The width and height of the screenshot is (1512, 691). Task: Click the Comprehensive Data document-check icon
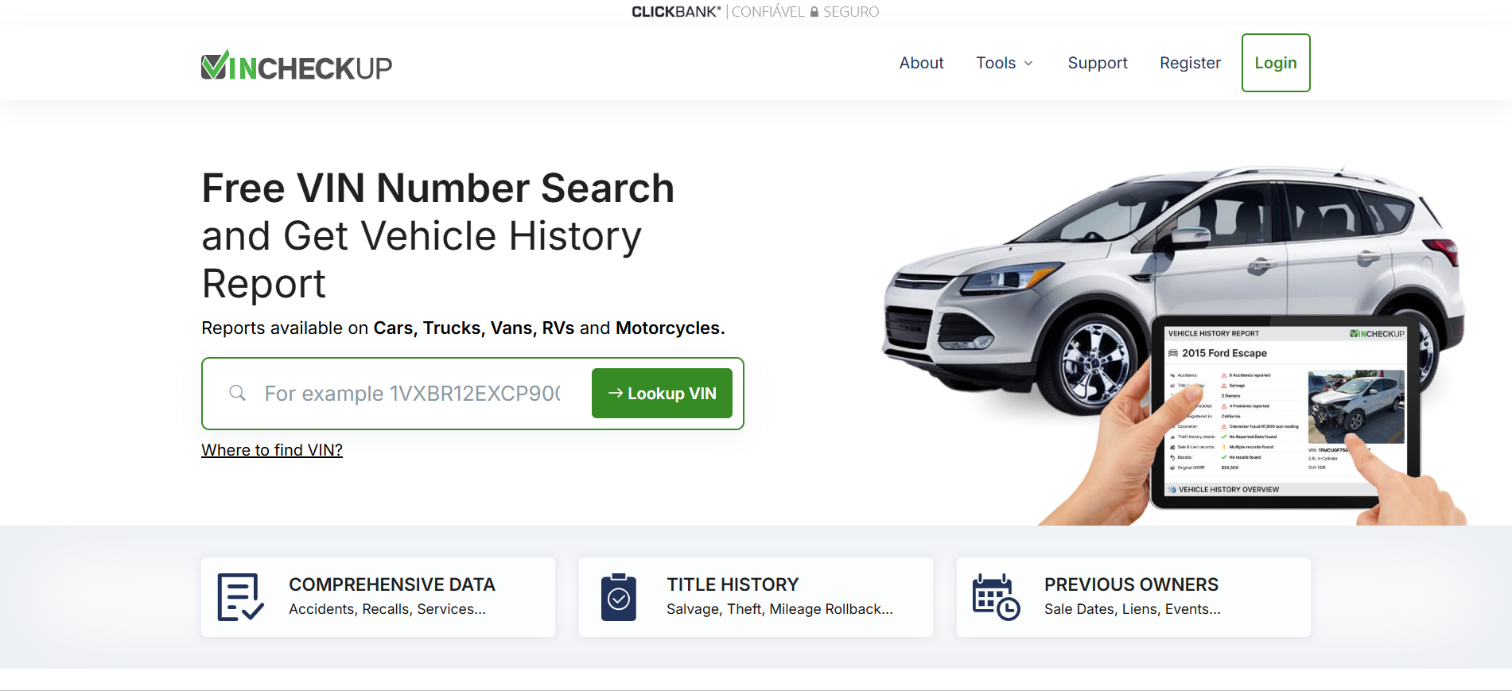[241, 597]
